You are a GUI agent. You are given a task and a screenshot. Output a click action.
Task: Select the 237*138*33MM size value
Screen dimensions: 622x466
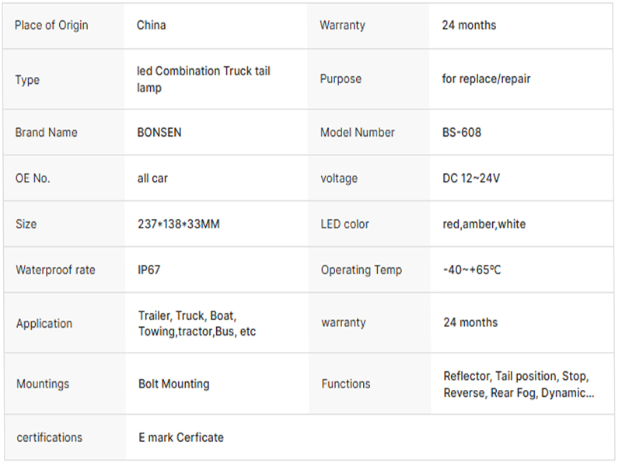tap(179, 224)
